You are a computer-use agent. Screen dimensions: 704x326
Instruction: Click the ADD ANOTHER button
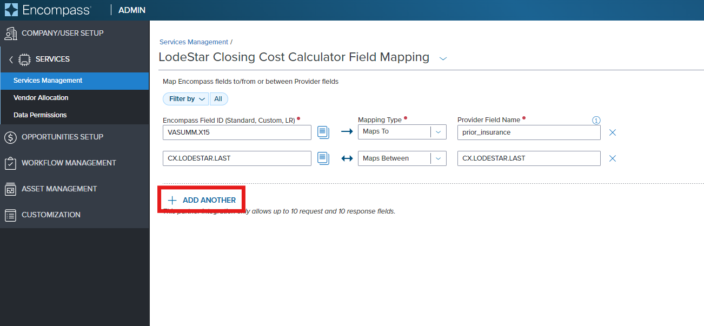coord(201,199)
